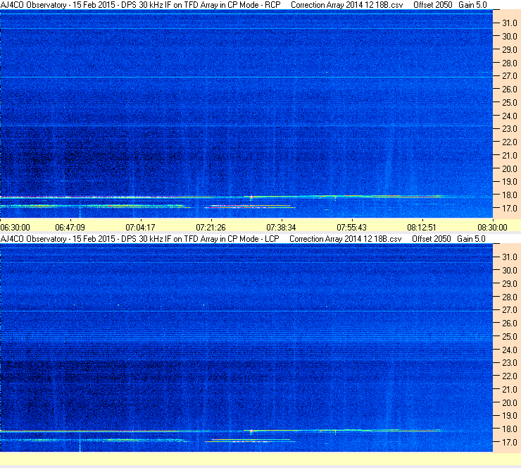Click the 18.0 frequency label on RCP chart

pyautogui.click(x=510, y=195)
